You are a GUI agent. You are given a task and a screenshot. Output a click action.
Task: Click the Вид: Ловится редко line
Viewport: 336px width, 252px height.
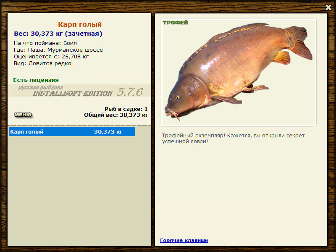pos(42,63)
